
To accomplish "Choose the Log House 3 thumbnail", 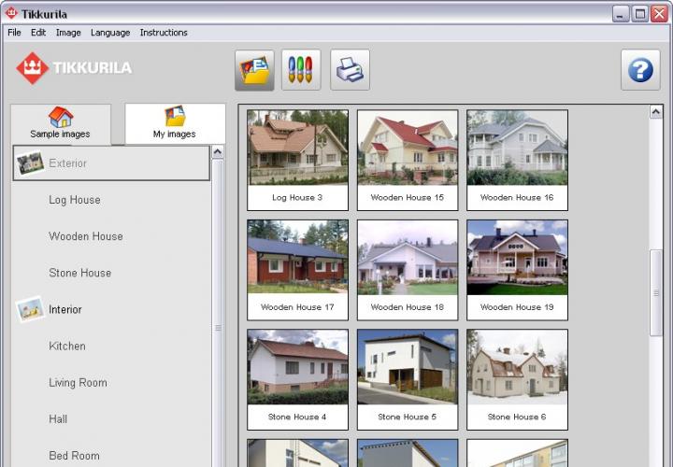I will (297, 160).
